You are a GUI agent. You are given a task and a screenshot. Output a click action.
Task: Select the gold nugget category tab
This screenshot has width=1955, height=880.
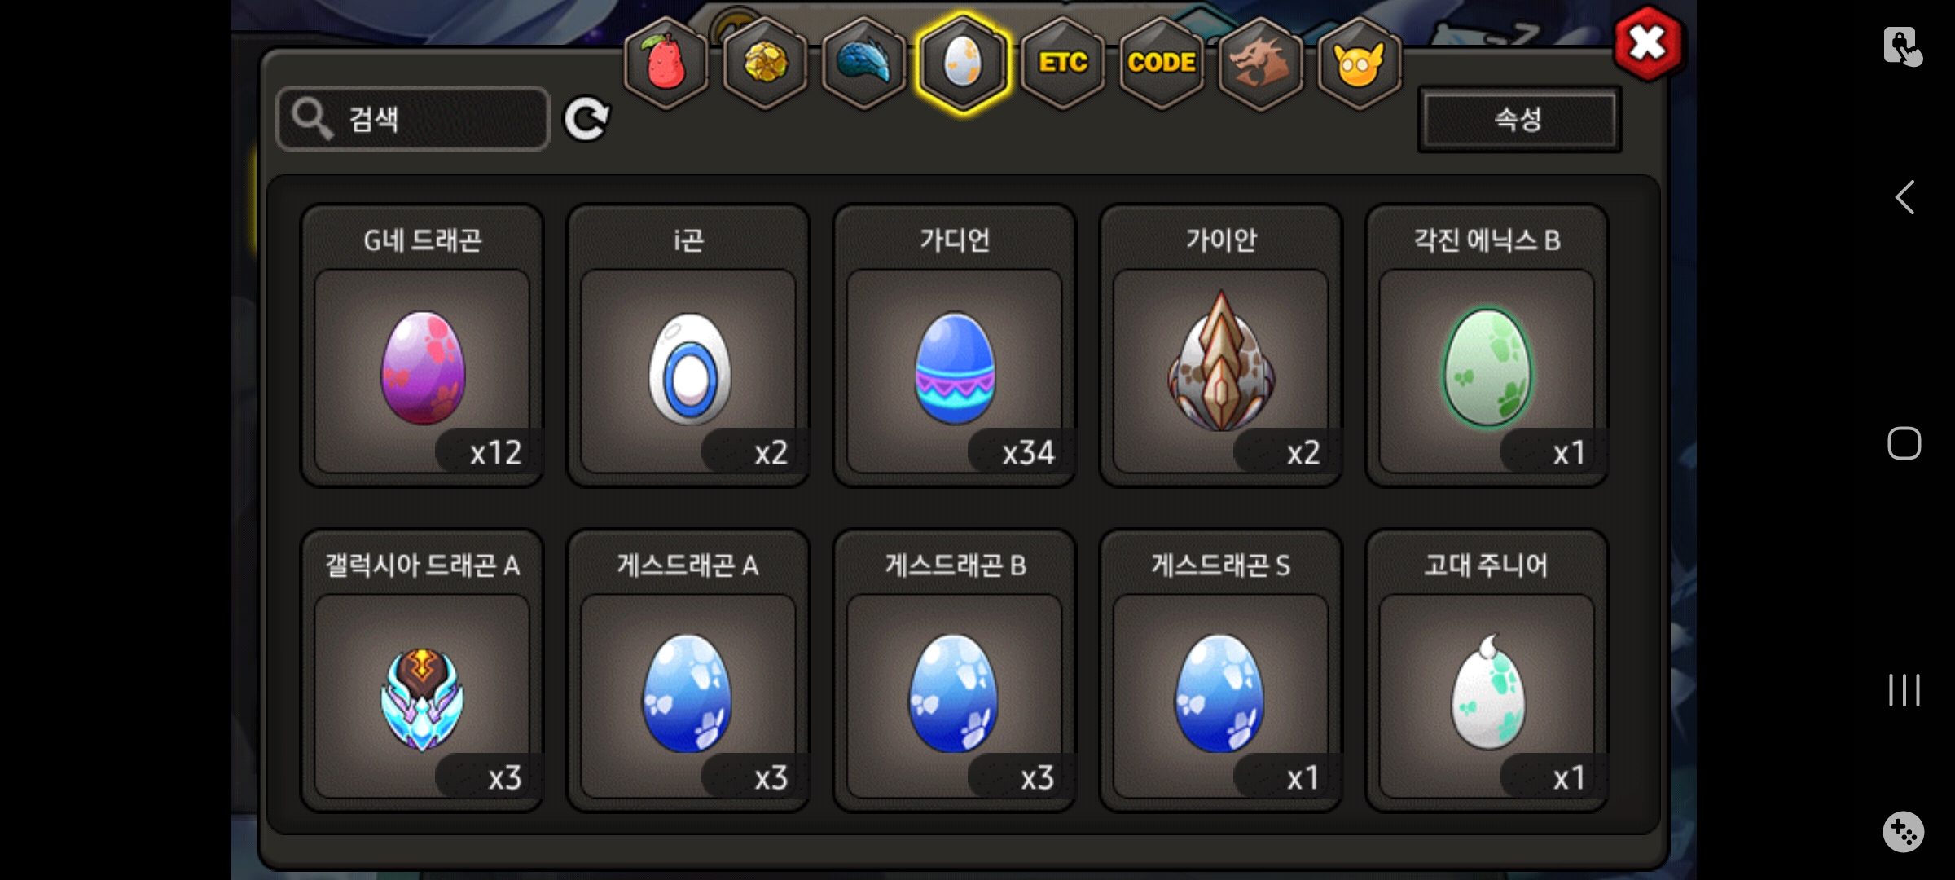[x=765, y=63]
